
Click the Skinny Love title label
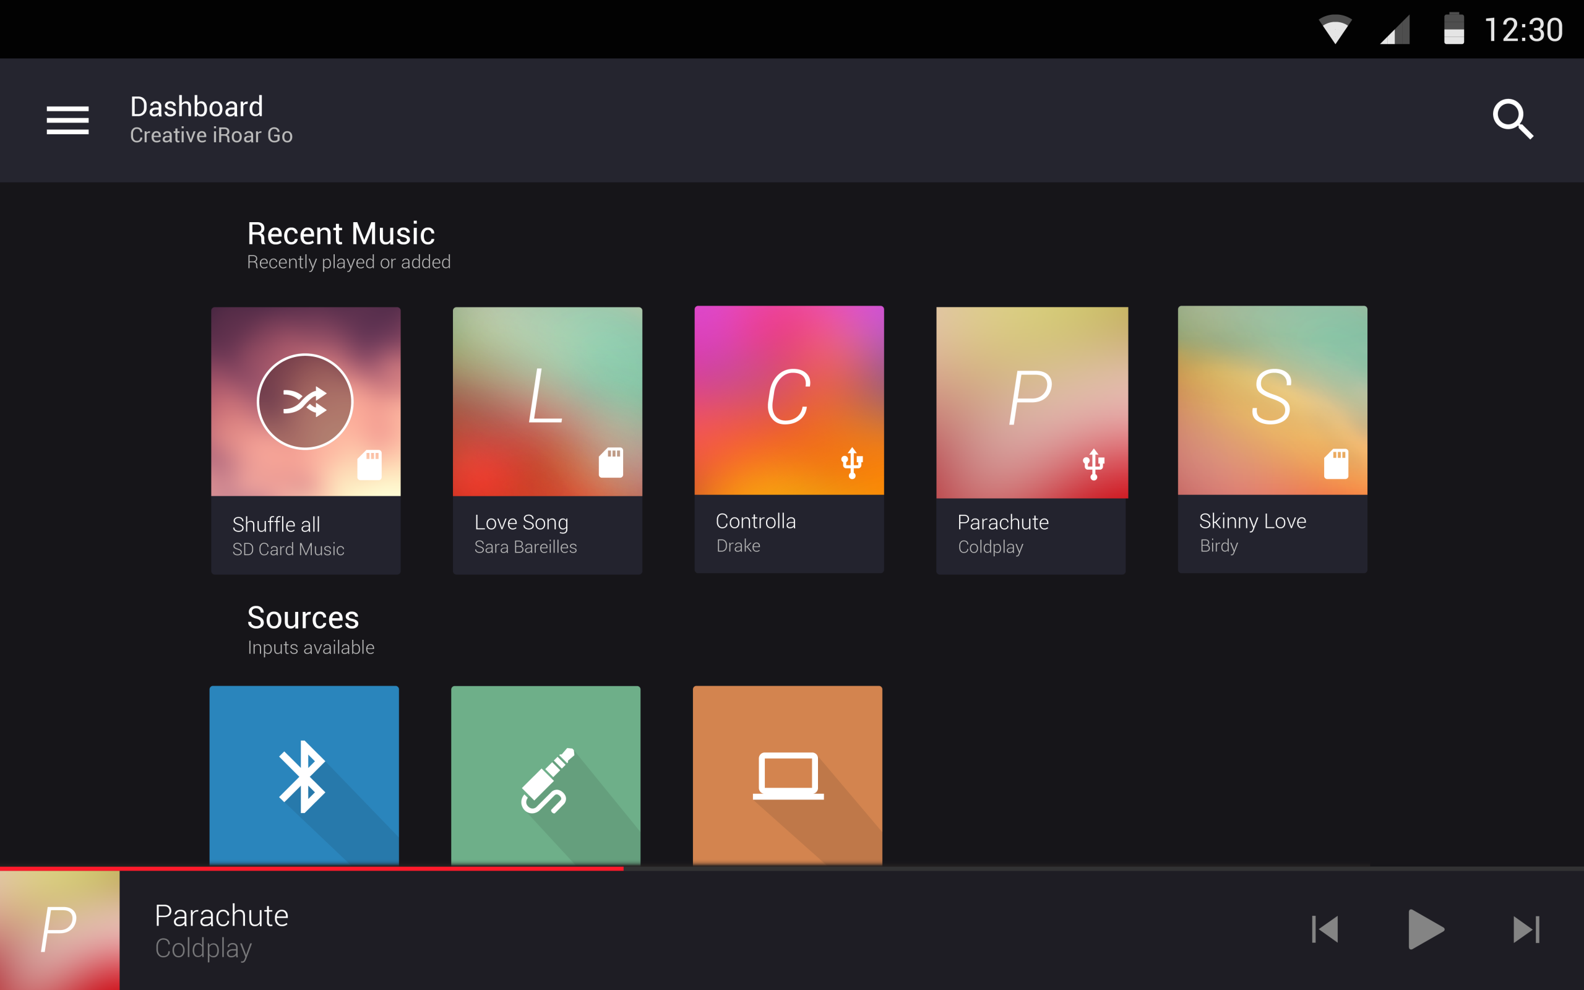point(1253,521)
